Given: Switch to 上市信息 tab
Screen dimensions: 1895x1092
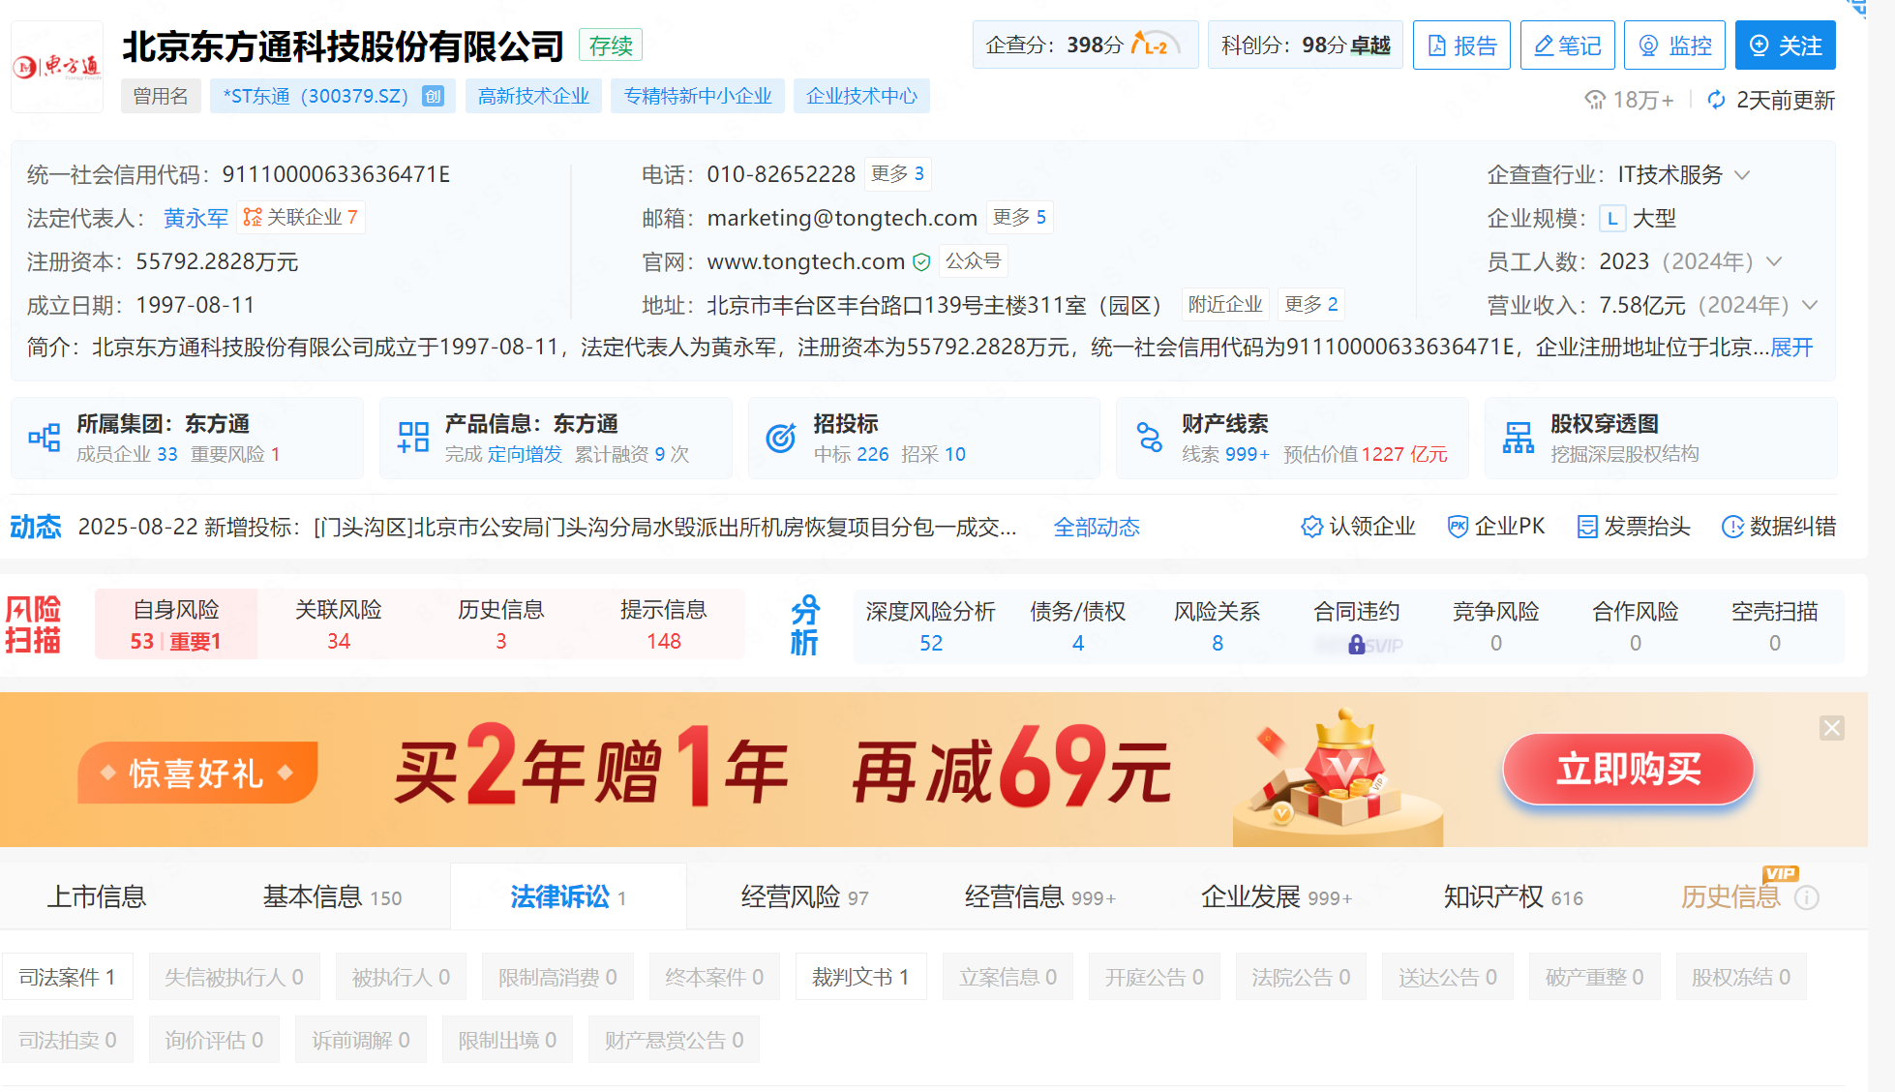Looking at the screenshot, I should [97, 897].
